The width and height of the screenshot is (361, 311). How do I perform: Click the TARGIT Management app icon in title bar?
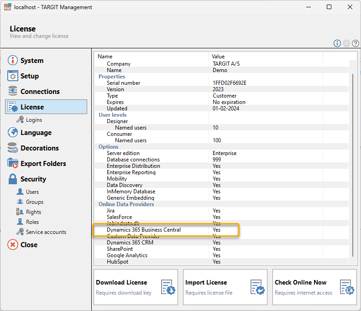click(8, 7)
